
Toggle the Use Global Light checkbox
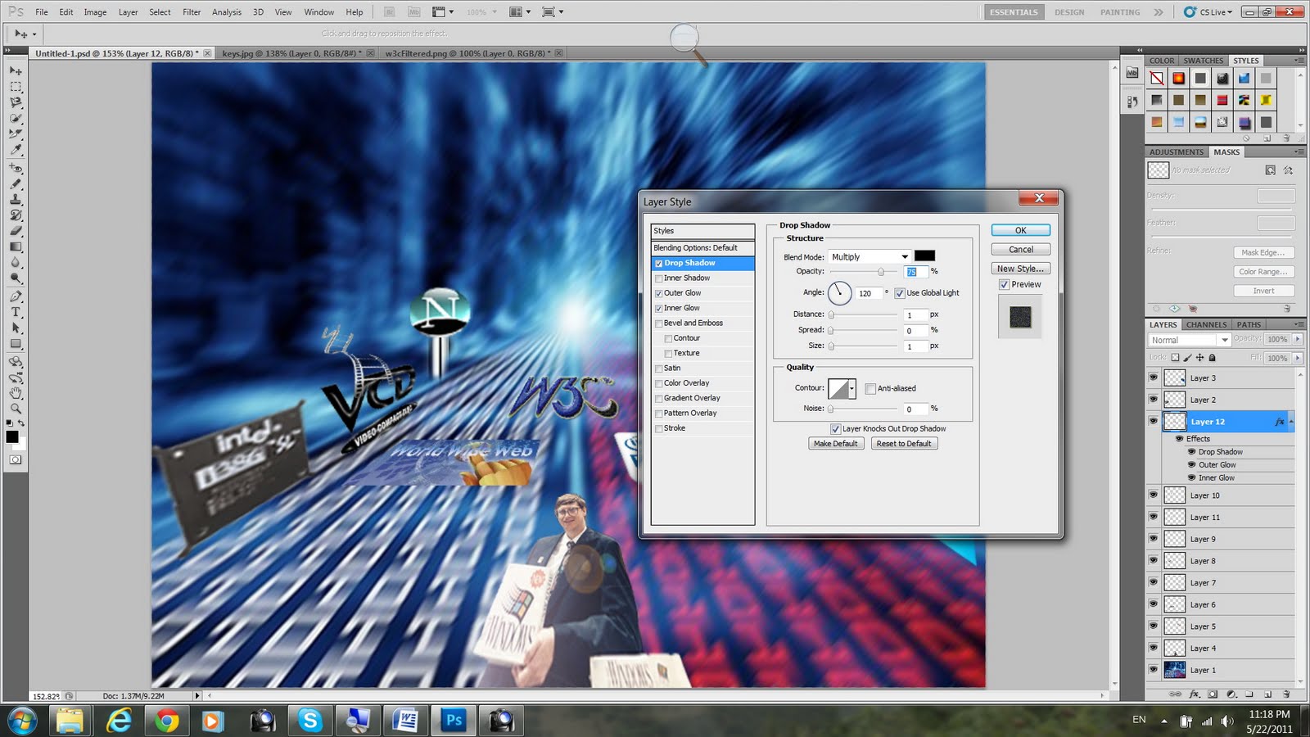[x=900, y=293]
